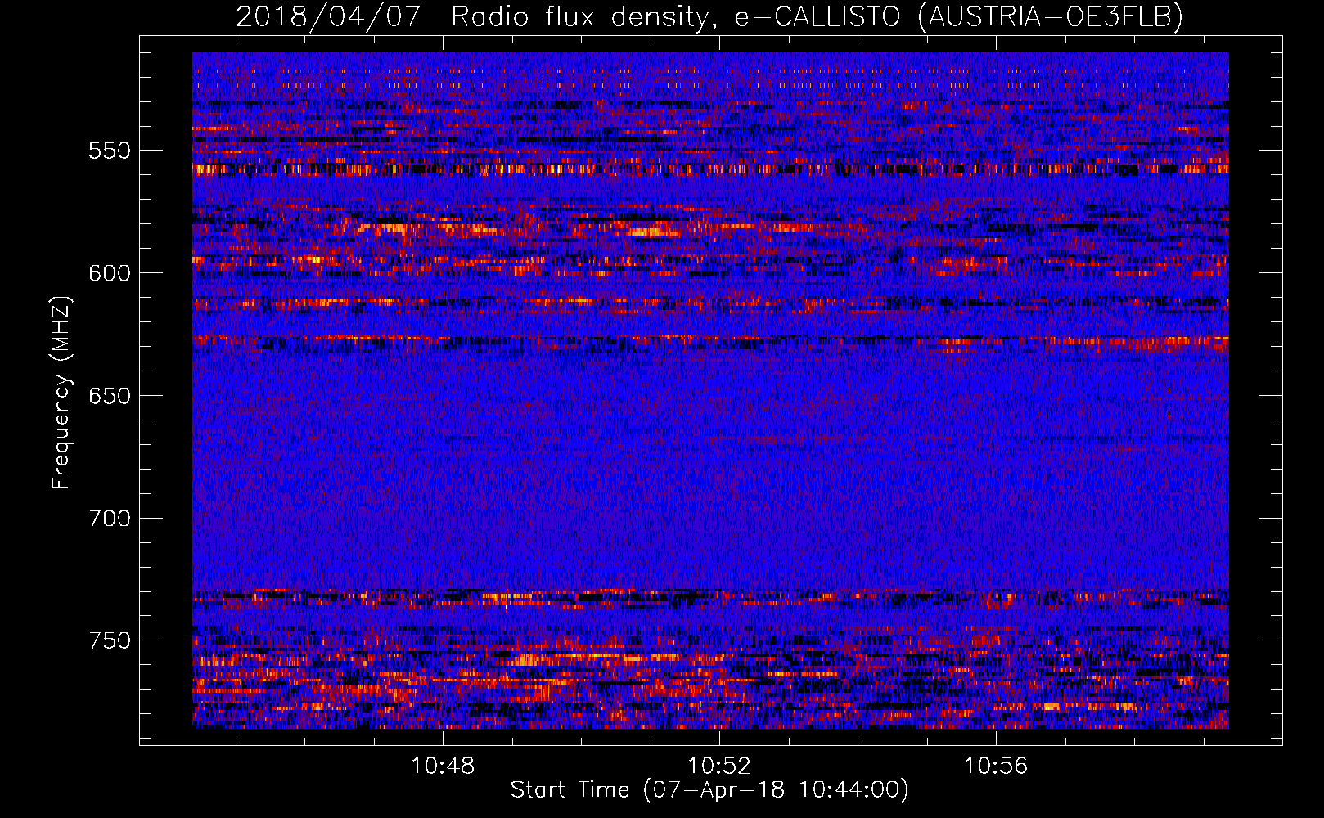Click the 750 frequency tick label
Viewport: 1324px width, 818px height.
110,640
